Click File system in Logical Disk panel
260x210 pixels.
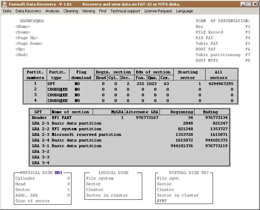tap(100, 178)
